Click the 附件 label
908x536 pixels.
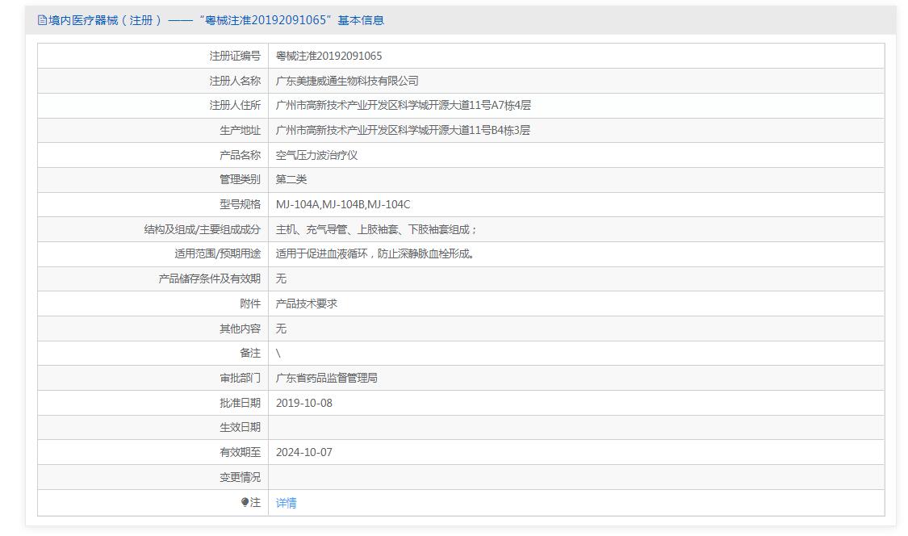click(x=250, y=304)
